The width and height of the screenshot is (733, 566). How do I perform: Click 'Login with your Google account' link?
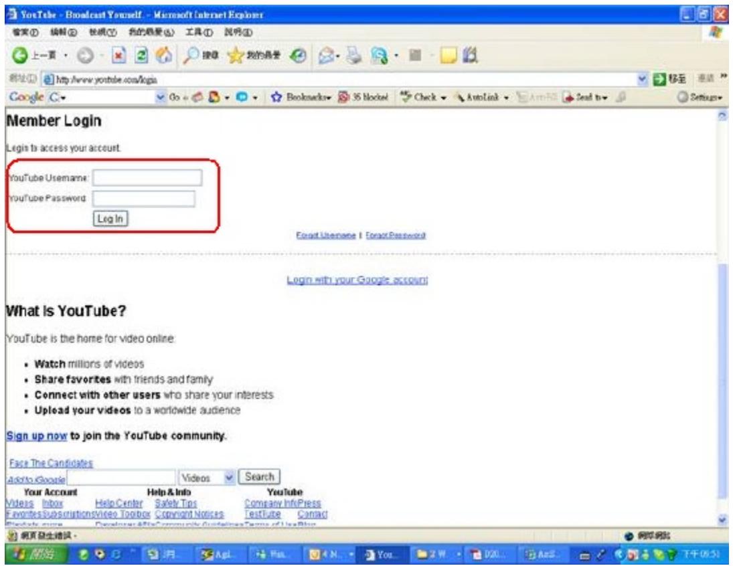coord(357,280)
